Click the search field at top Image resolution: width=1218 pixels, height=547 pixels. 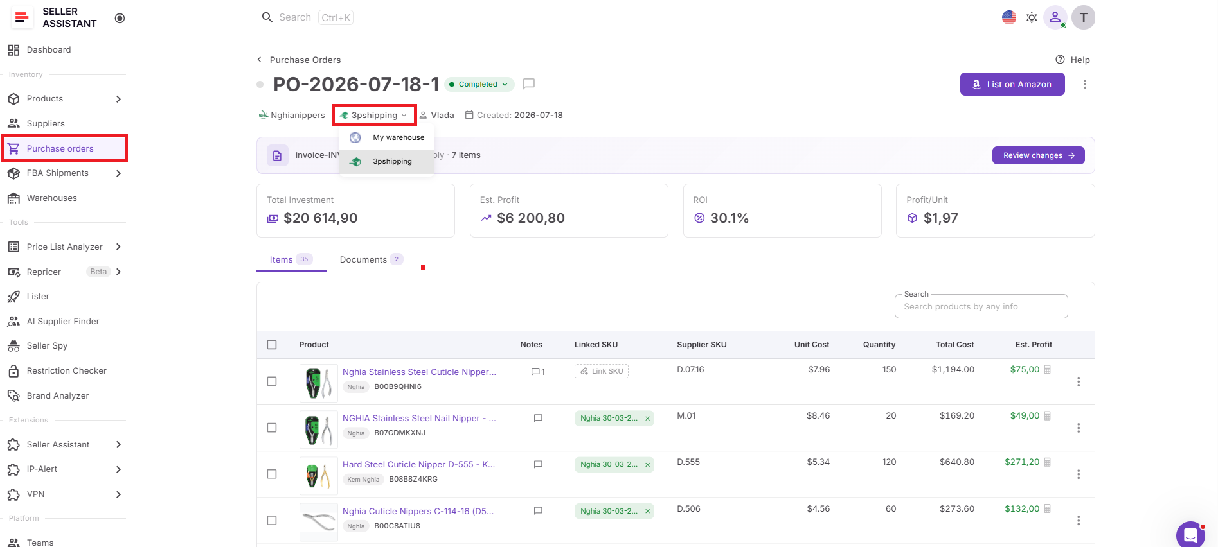click(308, 17)
